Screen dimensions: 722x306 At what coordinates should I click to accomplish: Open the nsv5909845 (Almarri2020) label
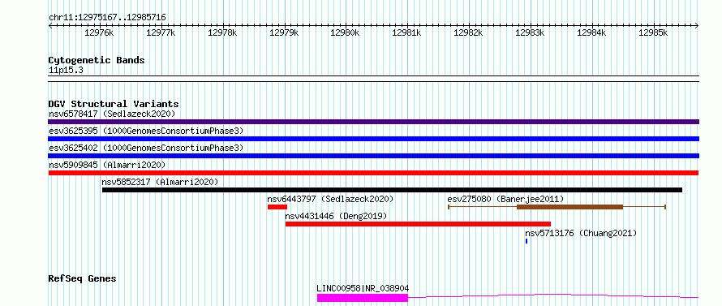[x=107, y=165]
